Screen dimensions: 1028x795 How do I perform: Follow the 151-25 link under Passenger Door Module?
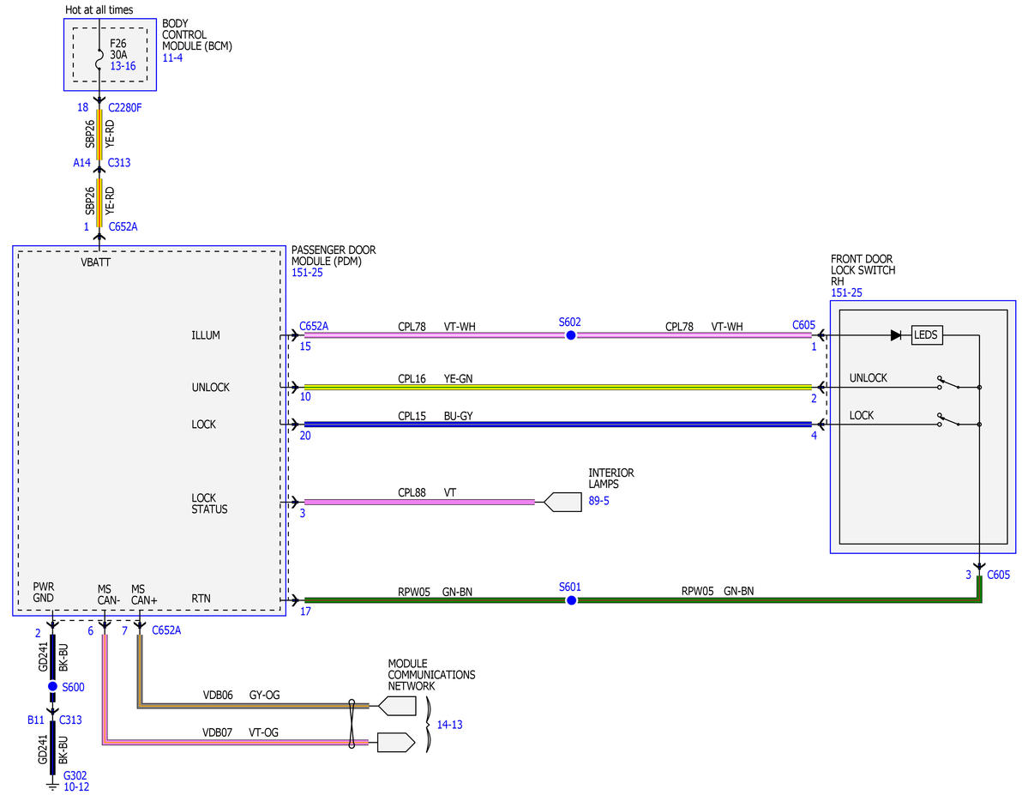click(x=307, y=272)
